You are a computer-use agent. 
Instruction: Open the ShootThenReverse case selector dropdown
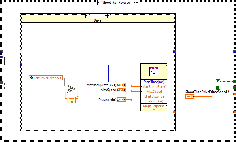(x=133, y=2)
